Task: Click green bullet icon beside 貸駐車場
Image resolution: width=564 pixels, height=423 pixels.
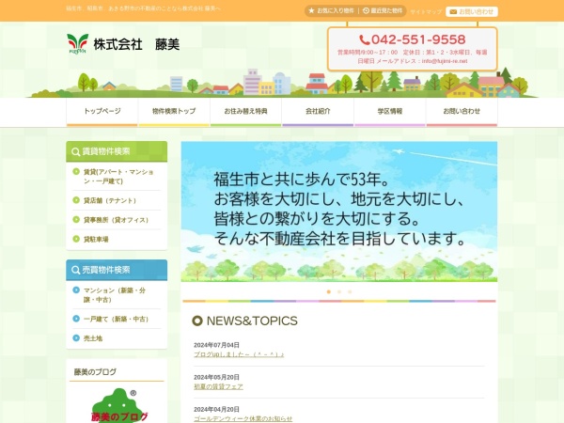Action: click(76, 239)
